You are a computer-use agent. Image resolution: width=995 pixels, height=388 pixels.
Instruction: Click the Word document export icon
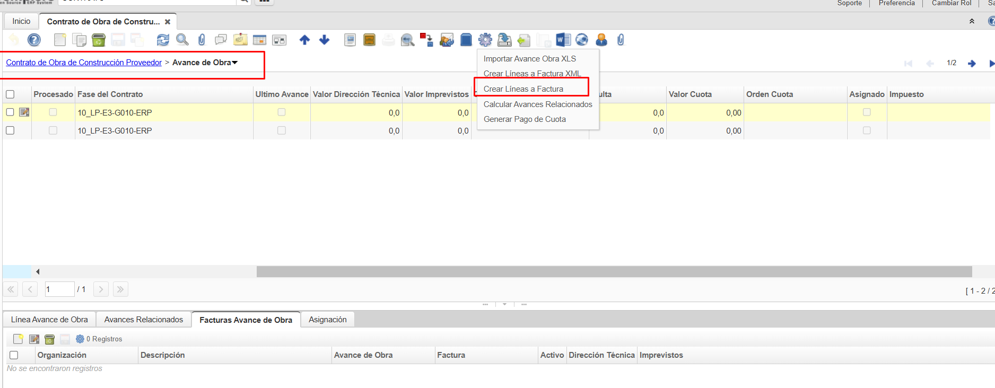click(x=563, y=40)
